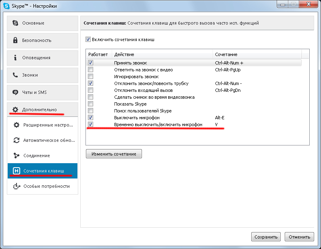Click the Изменить сочетание button

click(114, 154)
